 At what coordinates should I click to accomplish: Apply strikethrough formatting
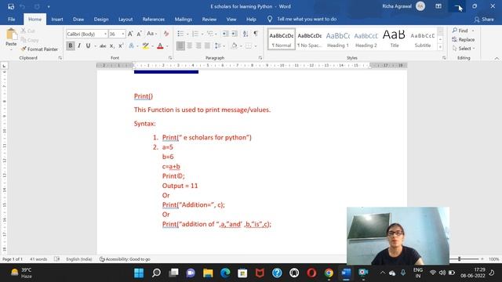(x=103, y=46)
